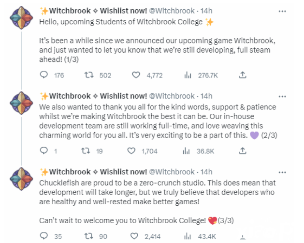Reply to the third tweet with 35 replies
Image resolution: width=304 pixels, height=243 pixels.
point(44,236)
